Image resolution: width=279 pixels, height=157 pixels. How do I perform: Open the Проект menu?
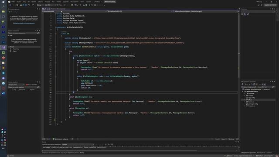[34, 2]
